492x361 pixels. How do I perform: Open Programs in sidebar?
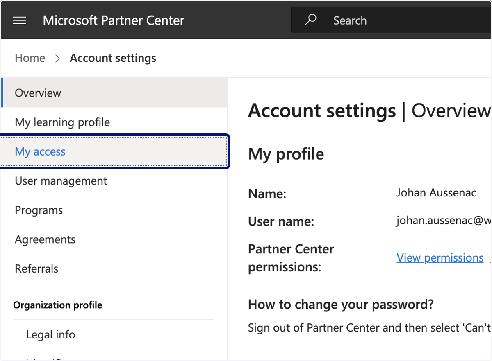(114, 210)
